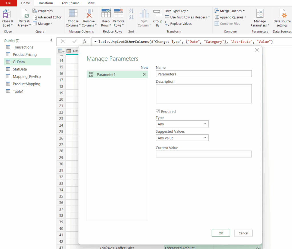The image size is (292, 249).
Task: Close the Manage Parameters dialog
Action: pyautogui.click(x=257, y=50)
